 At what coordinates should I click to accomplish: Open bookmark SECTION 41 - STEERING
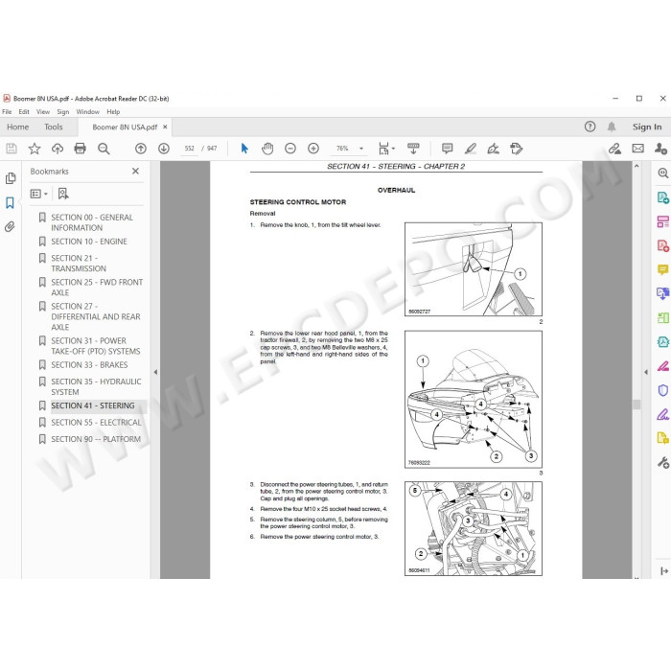coord(92,405)
